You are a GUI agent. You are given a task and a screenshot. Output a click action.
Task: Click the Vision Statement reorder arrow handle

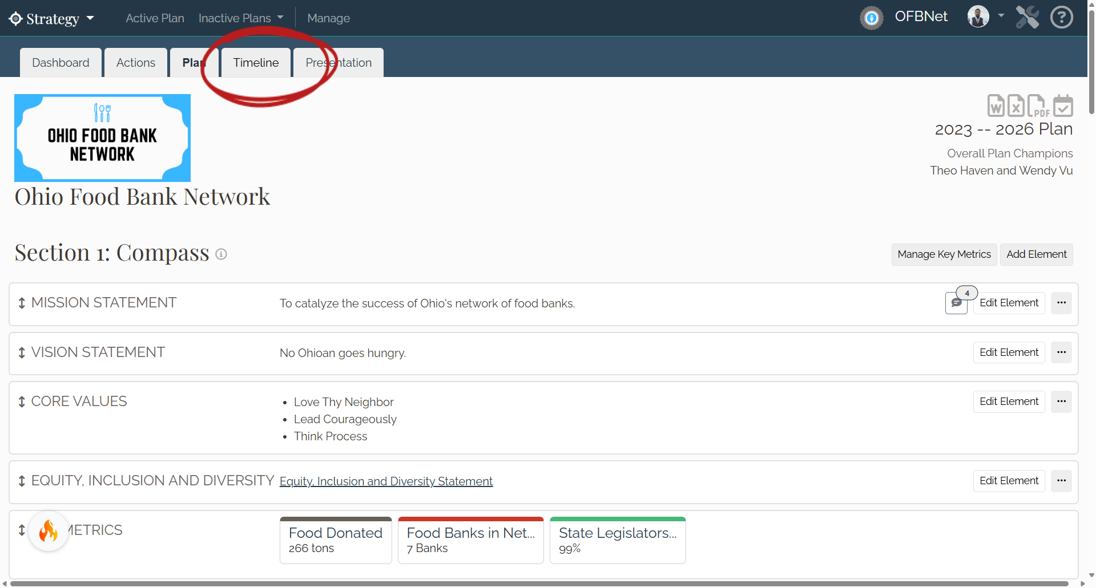coord(22,353)
